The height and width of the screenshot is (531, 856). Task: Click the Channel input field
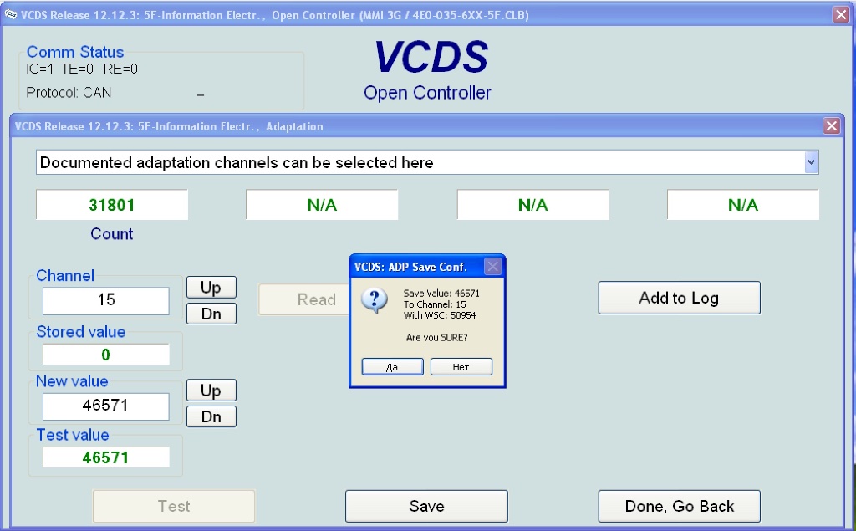106,300
